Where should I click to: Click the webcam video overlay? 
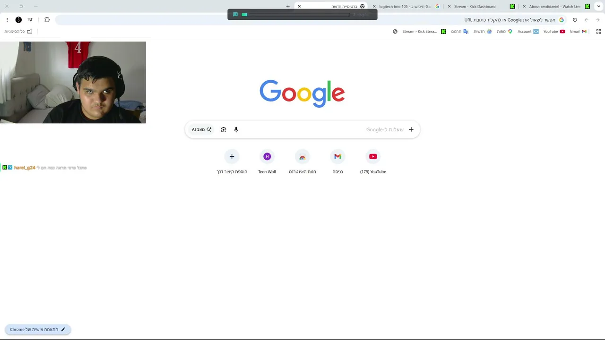[73, 83]
